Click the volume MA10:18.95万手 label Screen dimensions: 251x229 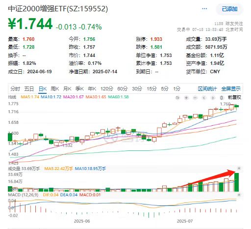(90, 169)
